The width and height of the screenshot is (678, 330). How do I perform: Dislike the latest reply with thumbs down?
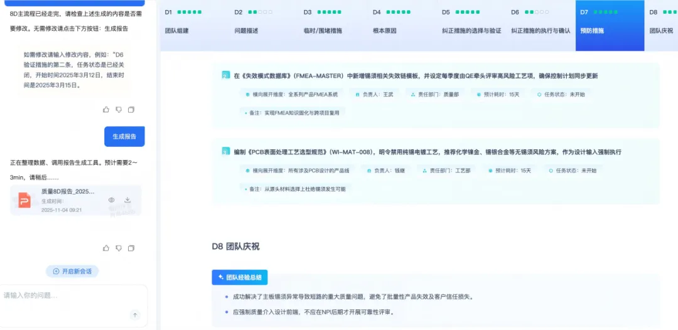tap(119, 248)
